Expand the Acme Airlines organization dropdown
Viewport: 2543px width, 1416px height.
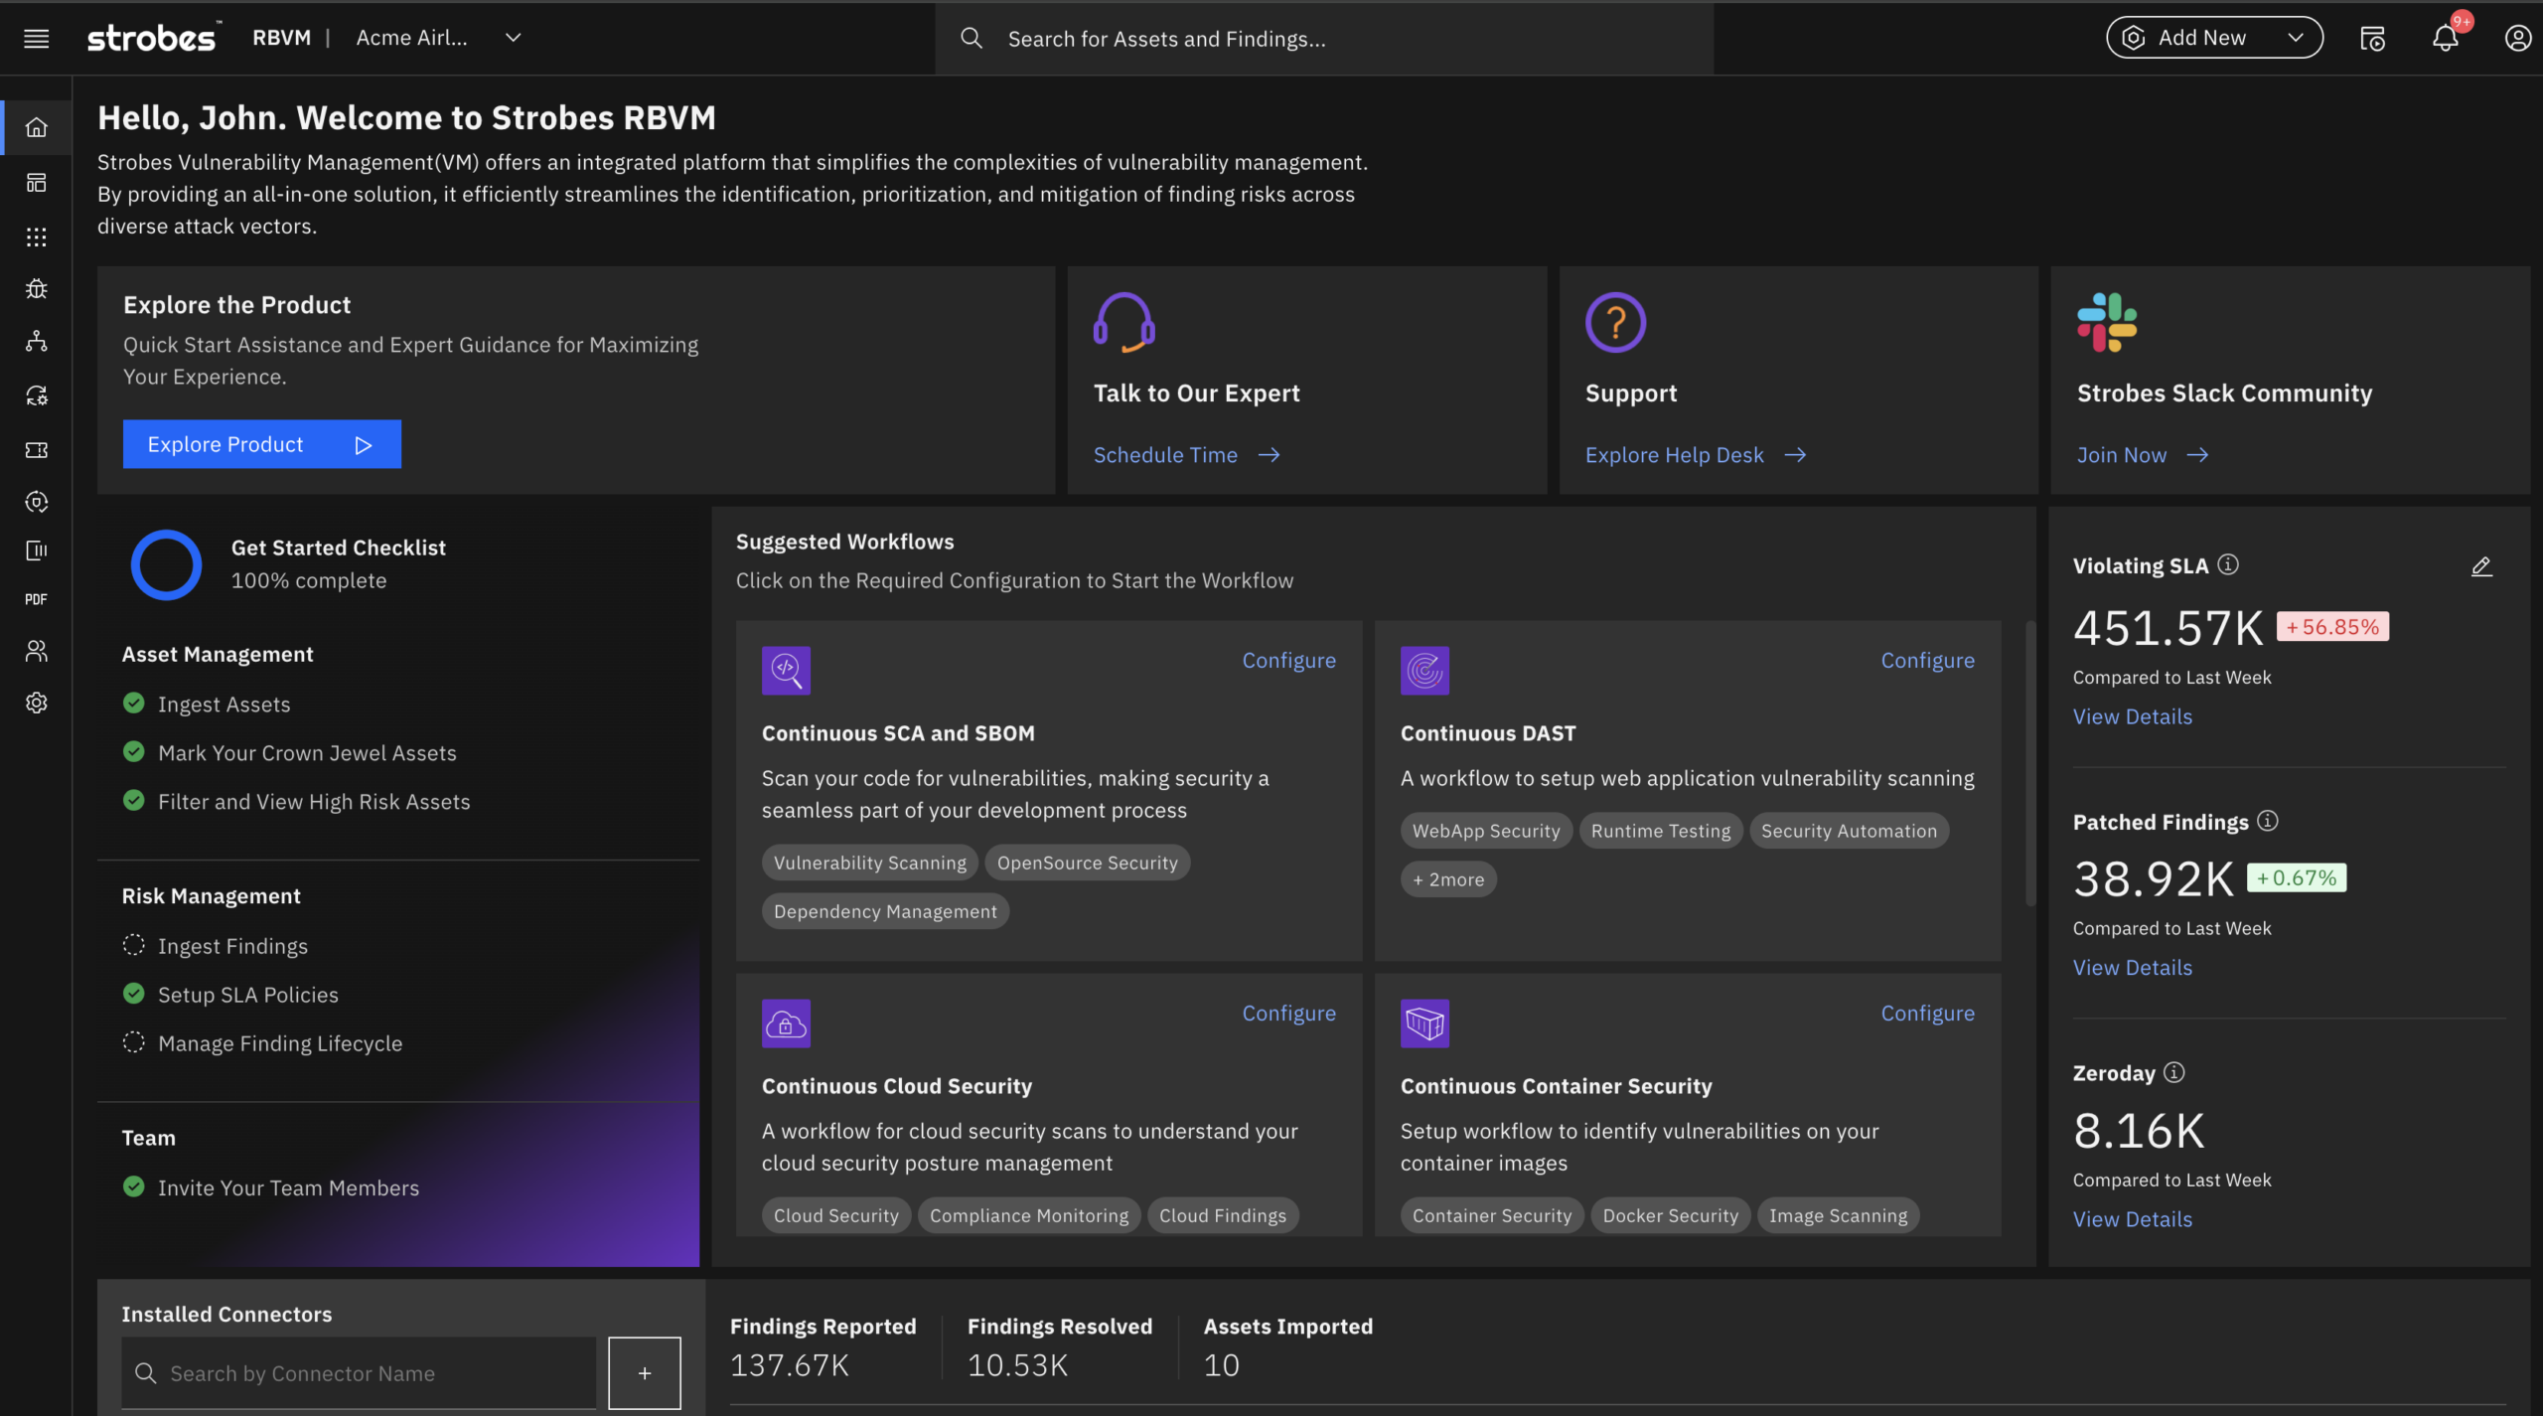[x=513, y=38]
